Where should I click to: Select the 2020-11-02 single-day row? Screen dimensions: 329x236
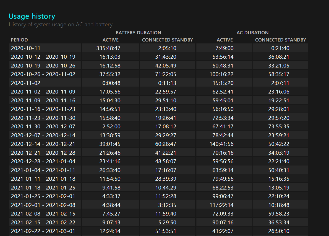[159, 83]
